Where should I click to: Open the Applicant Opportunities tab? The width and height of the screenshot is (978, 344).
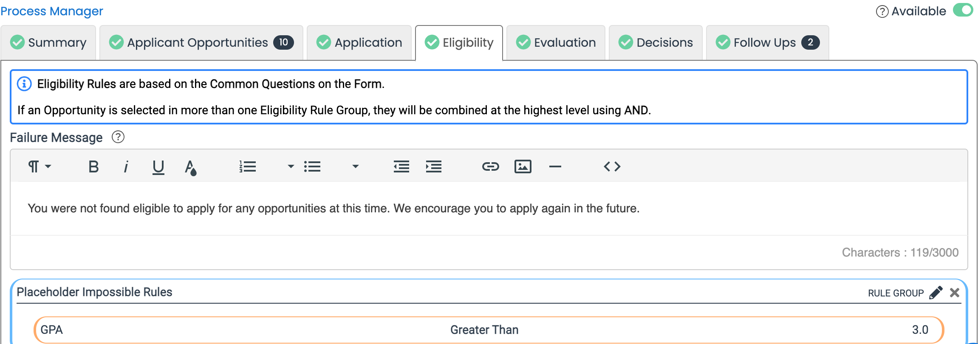pos(201,42)
